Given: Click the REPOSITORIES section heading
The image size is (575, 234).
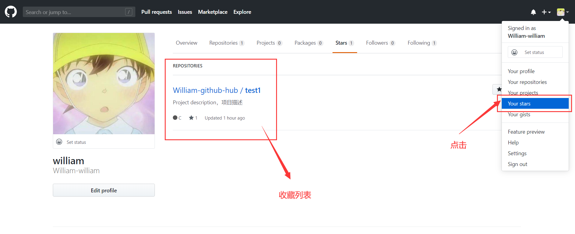Looking at the screenshot, I should pyautogui.click(x=188, y=66).
